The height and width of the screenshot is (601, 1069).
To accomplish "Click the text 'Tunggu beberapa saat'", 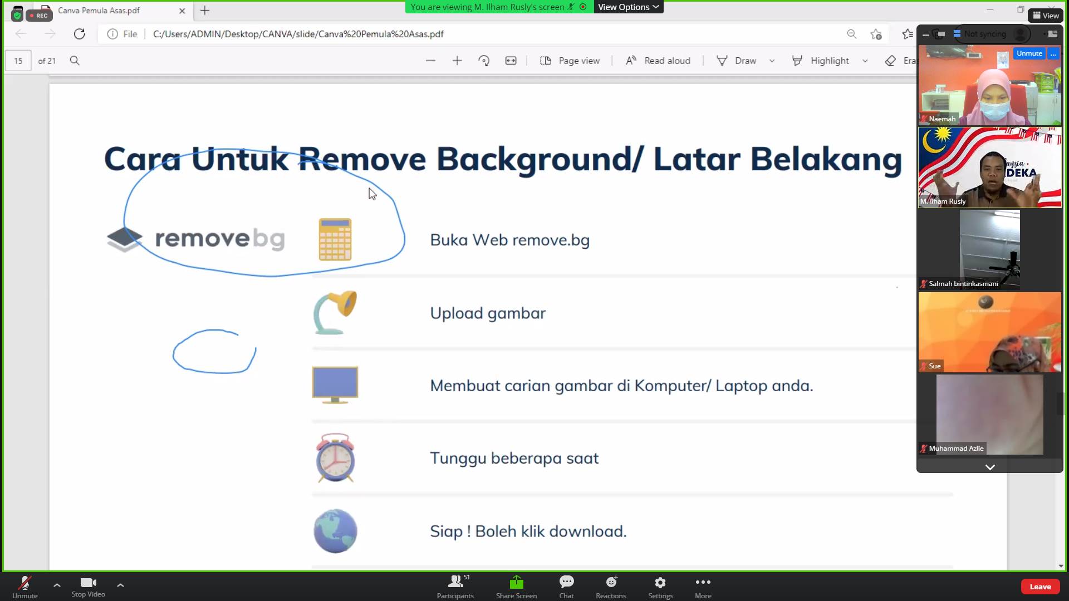I will tap(514, 459).
